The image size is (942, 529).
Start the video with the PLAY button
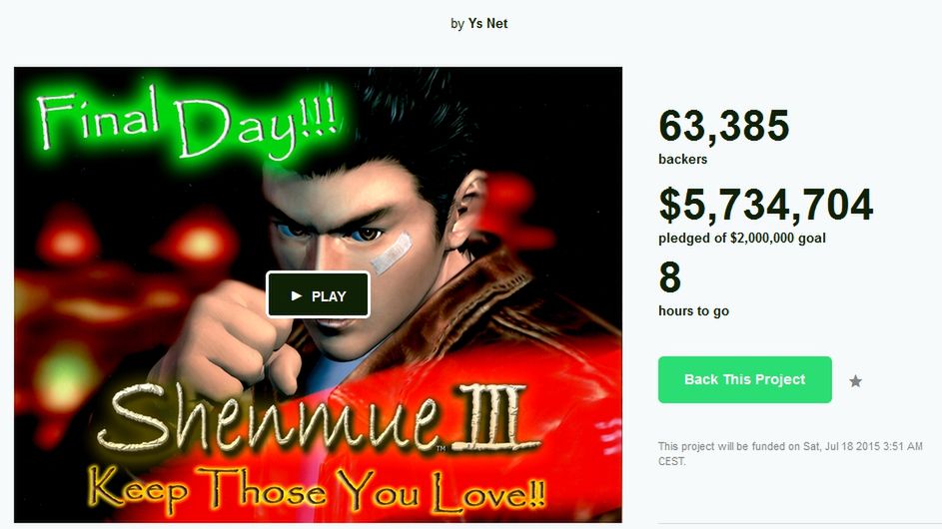click(x=318, y=294)
